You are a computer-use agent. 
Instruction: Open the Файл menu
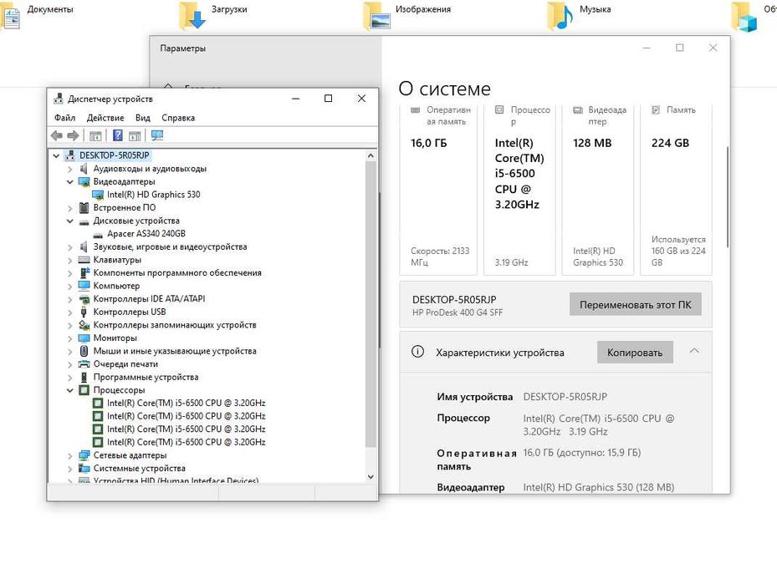click(65, 118)
